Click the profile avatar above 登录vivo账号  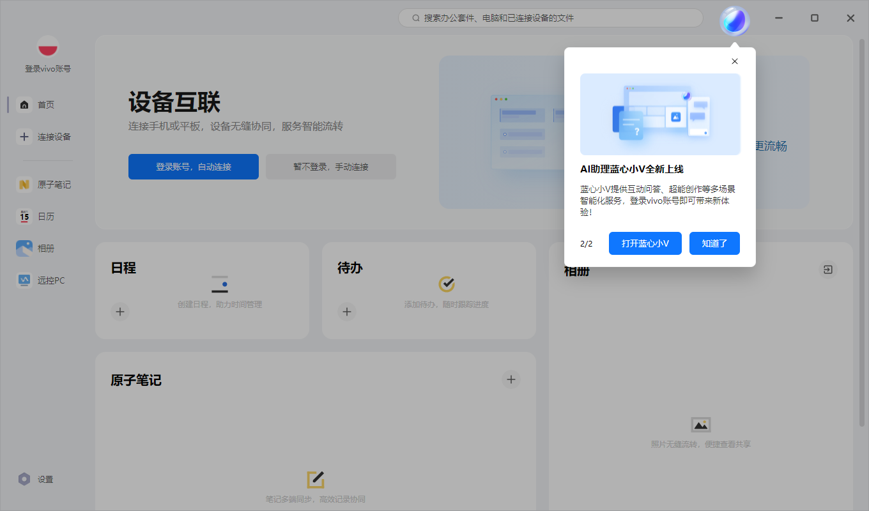[x=48, y=47]
